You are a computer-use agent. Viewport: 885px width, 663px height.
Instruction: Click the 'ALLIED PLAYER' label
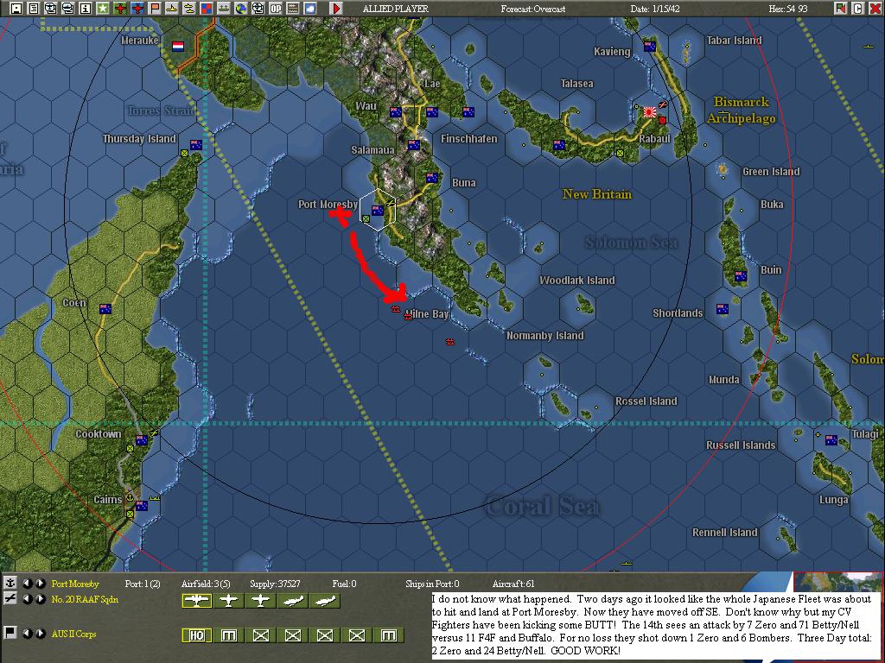click(396, 9)
